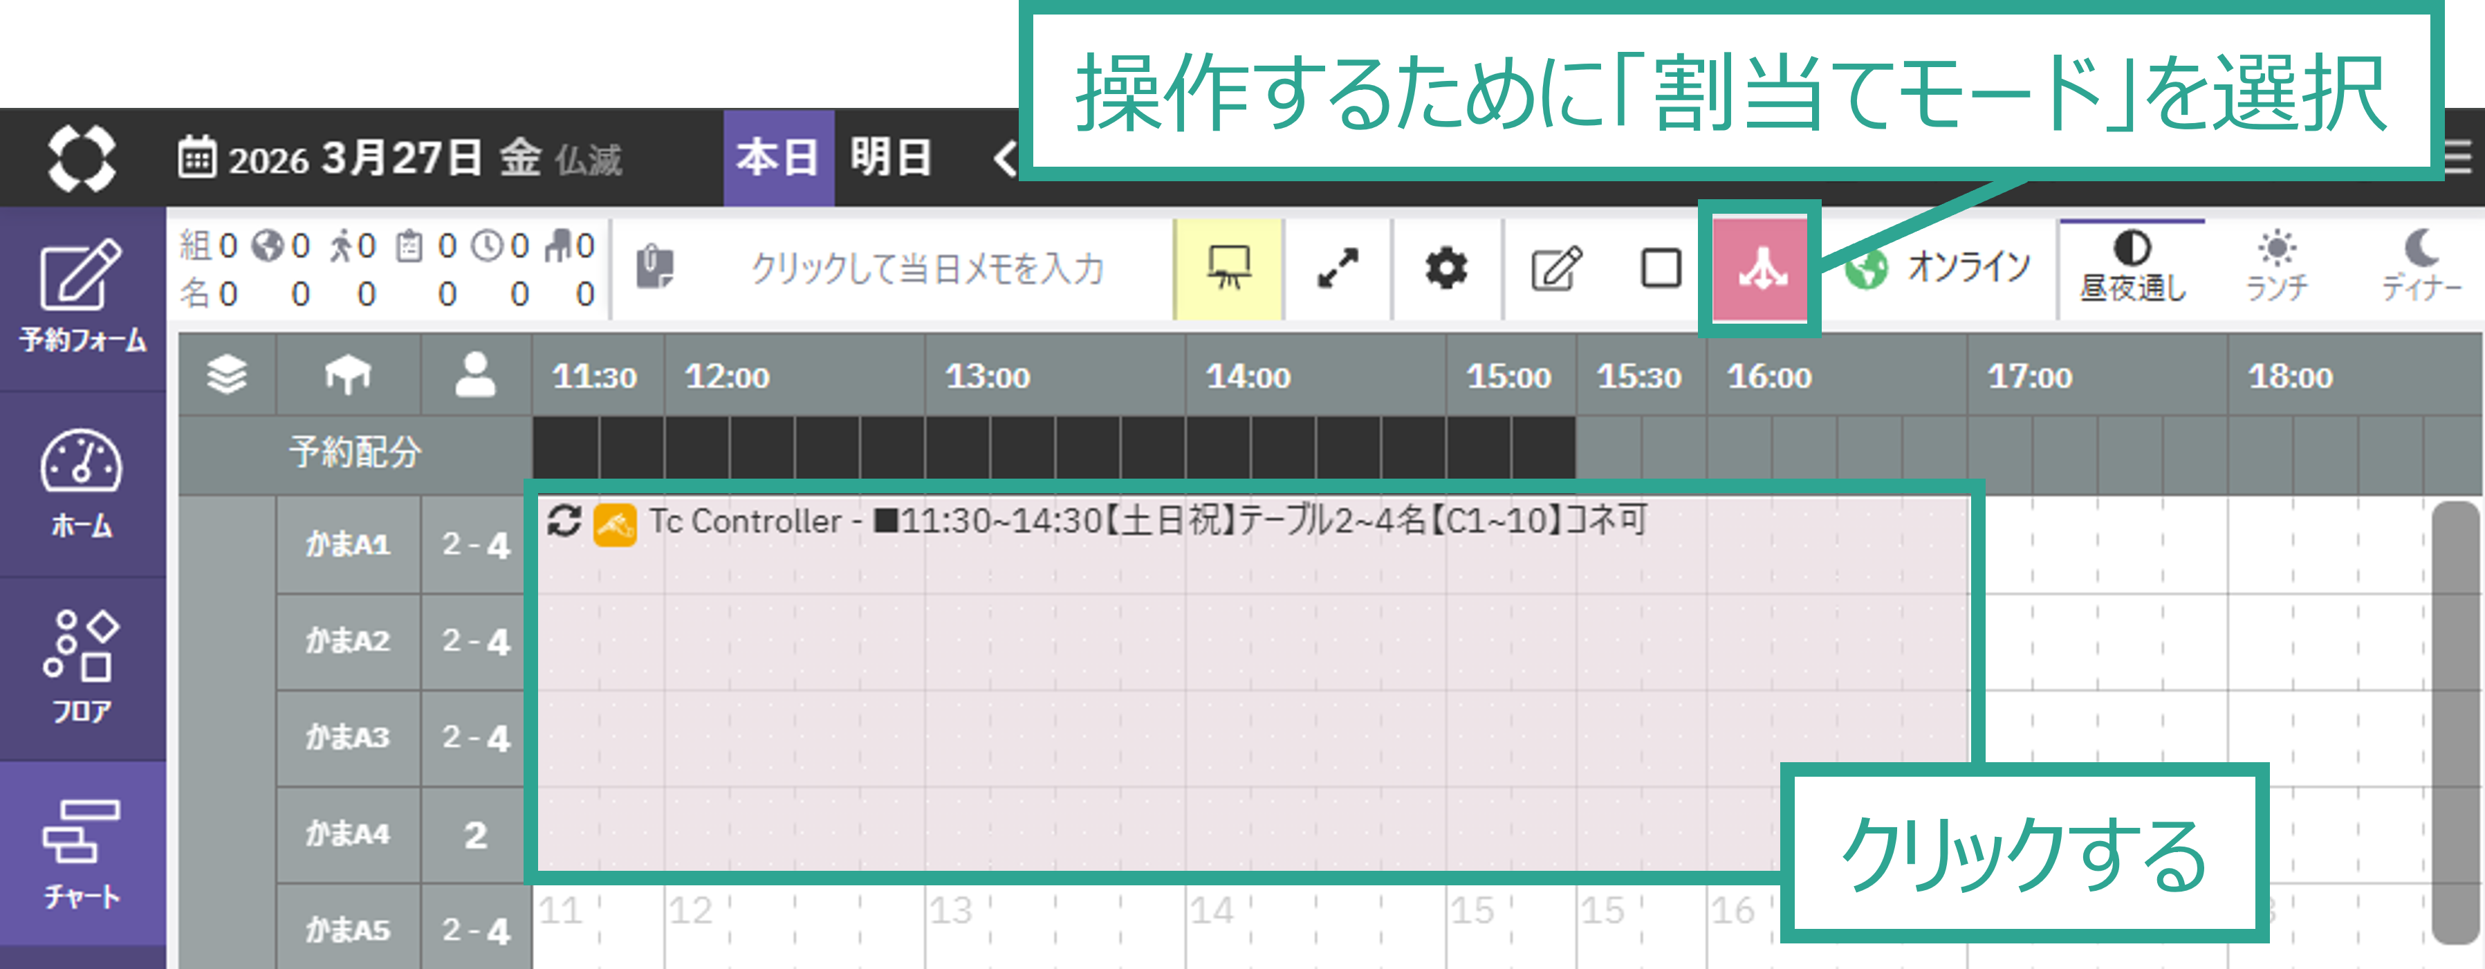Go to previous day arrow
Screen dimensions: 2485x969
click(1005, 157)
